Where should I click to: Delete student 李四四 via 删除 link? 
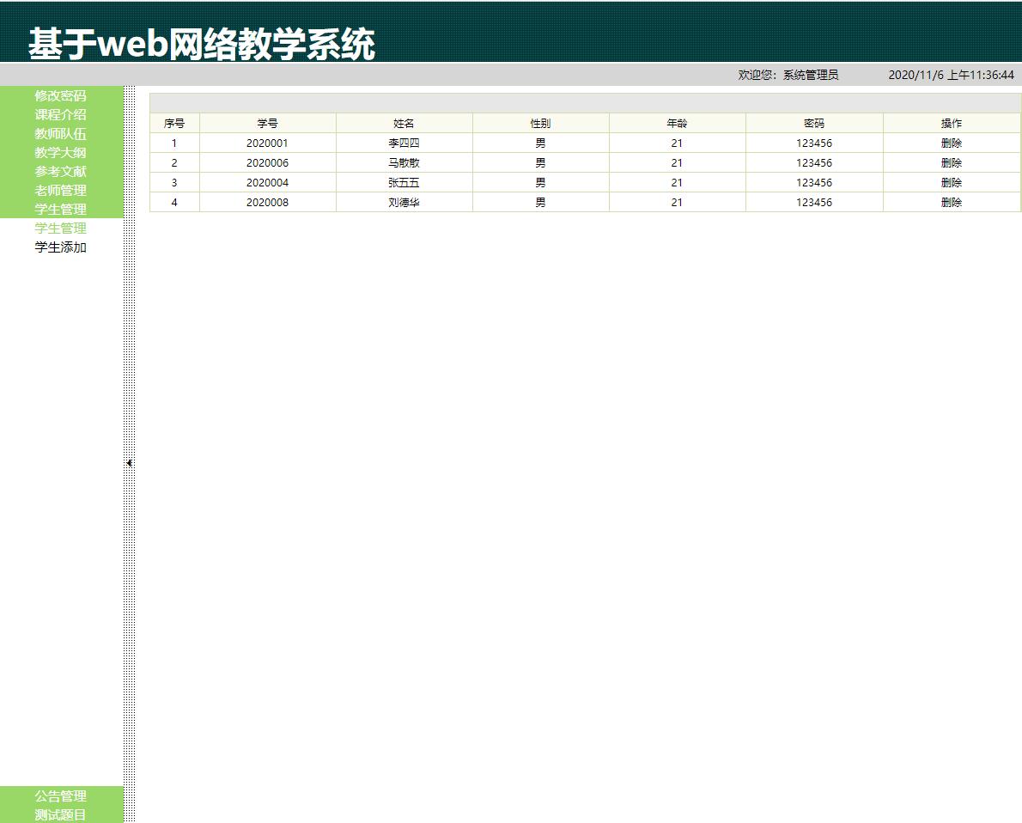(952, 143)
